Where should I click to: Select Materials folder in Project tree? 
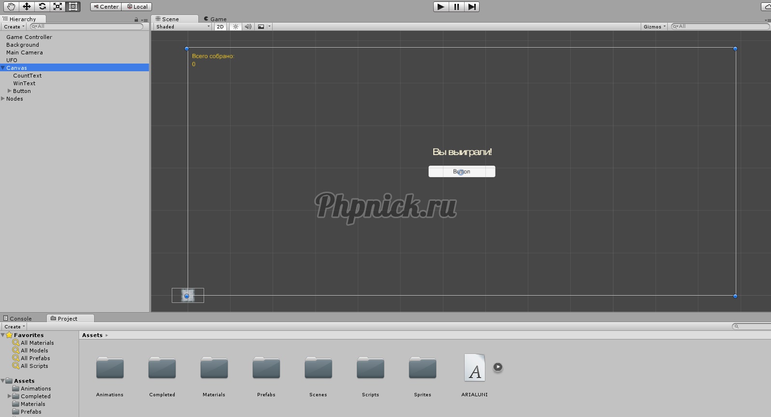pyautogui.click(x=33, y=404)
